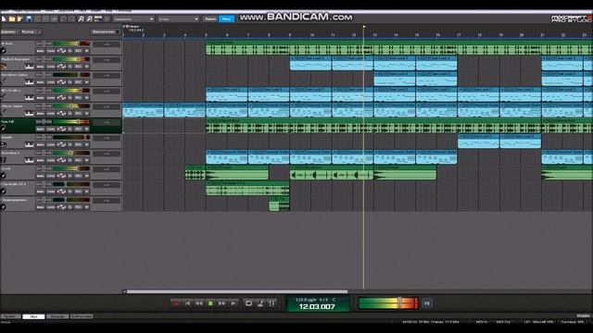This screenshot has height=333, width=593.
Task: Select the first clip on Overdriven Guitar track
Action: [x=395, y=79]
